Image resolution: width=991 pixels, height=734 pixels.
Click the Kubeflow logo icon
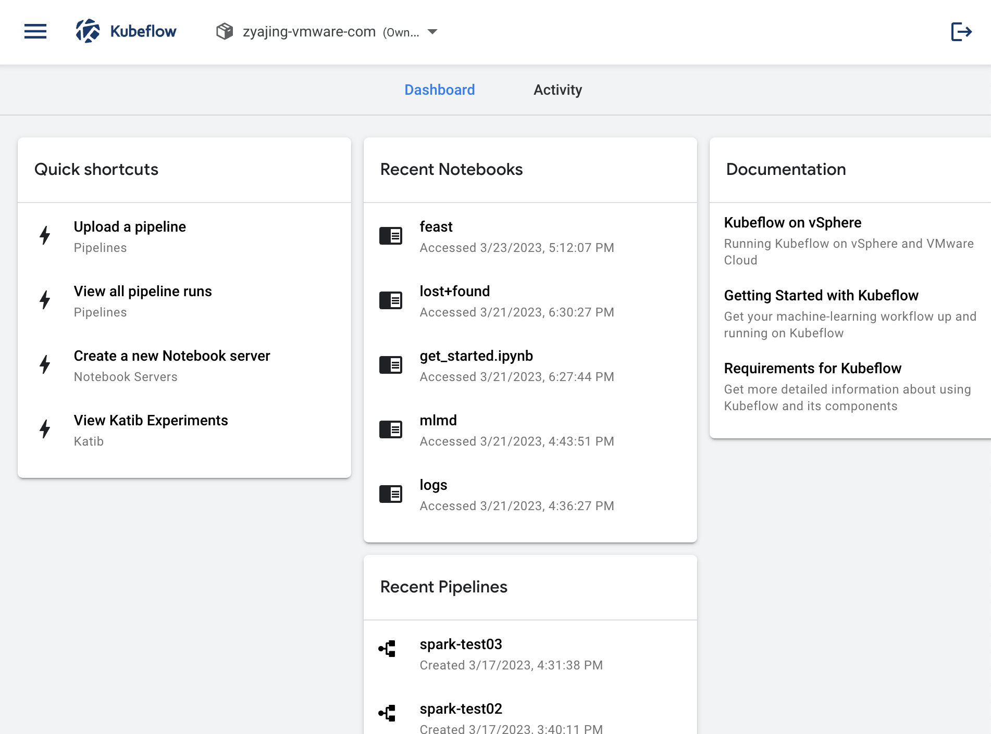coord(88,31)
